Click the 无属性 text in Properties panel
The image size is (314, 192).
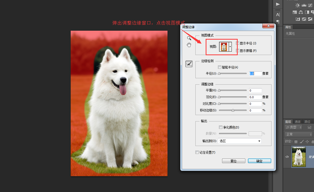coord(290,33)
